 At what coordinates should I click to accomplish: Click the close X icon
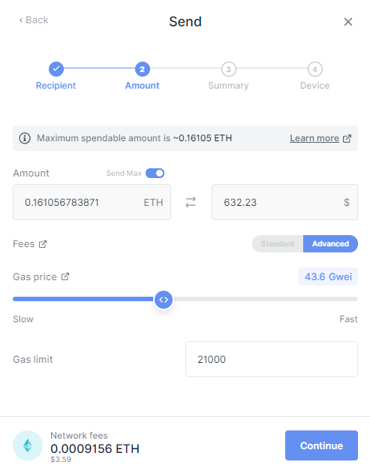pyautogui.click(x=348, y=22)
